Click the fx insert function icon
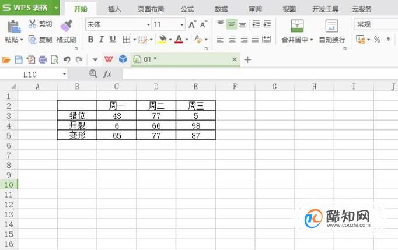The image size is (398, 250). point(107,74)
